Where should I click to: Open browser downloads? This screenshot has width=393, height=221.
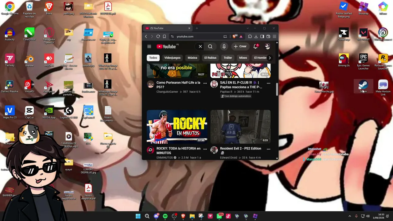coord(256,37)
